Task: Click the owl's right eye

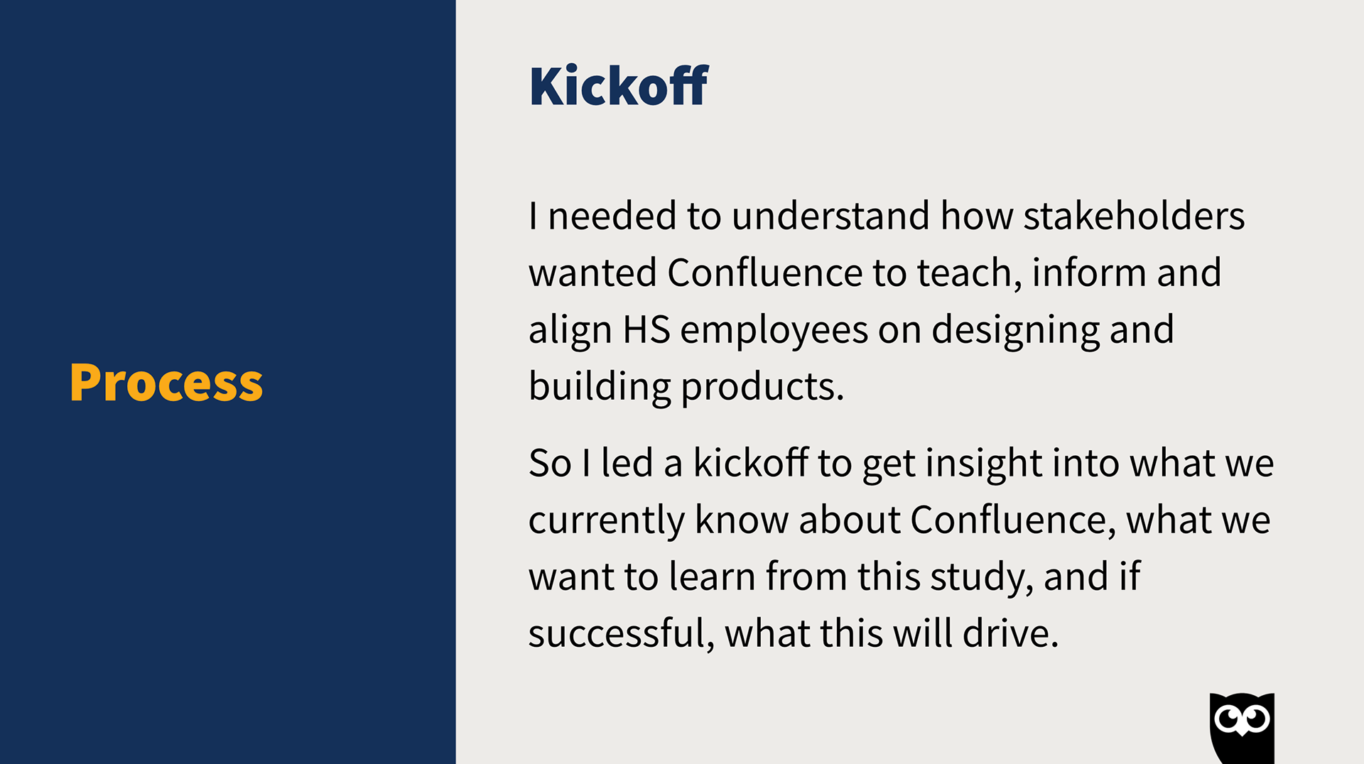Action: (x=1257, y=719)
